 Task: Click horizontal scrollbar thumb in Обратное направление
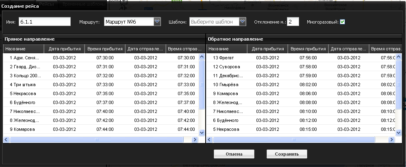coord(293,139)
